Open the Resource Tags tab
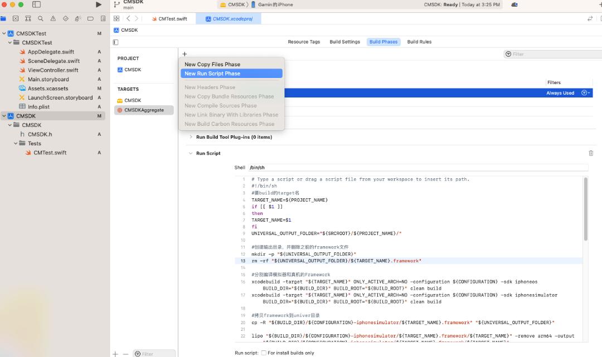This screenshot has width=602, height=357. pyautogui.click(x=304, y=42)
